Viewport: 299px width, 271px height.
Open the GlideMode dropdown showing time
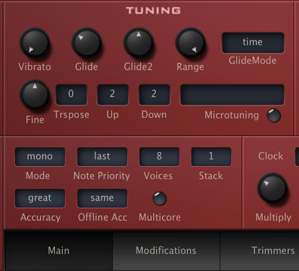coord(253,43)
